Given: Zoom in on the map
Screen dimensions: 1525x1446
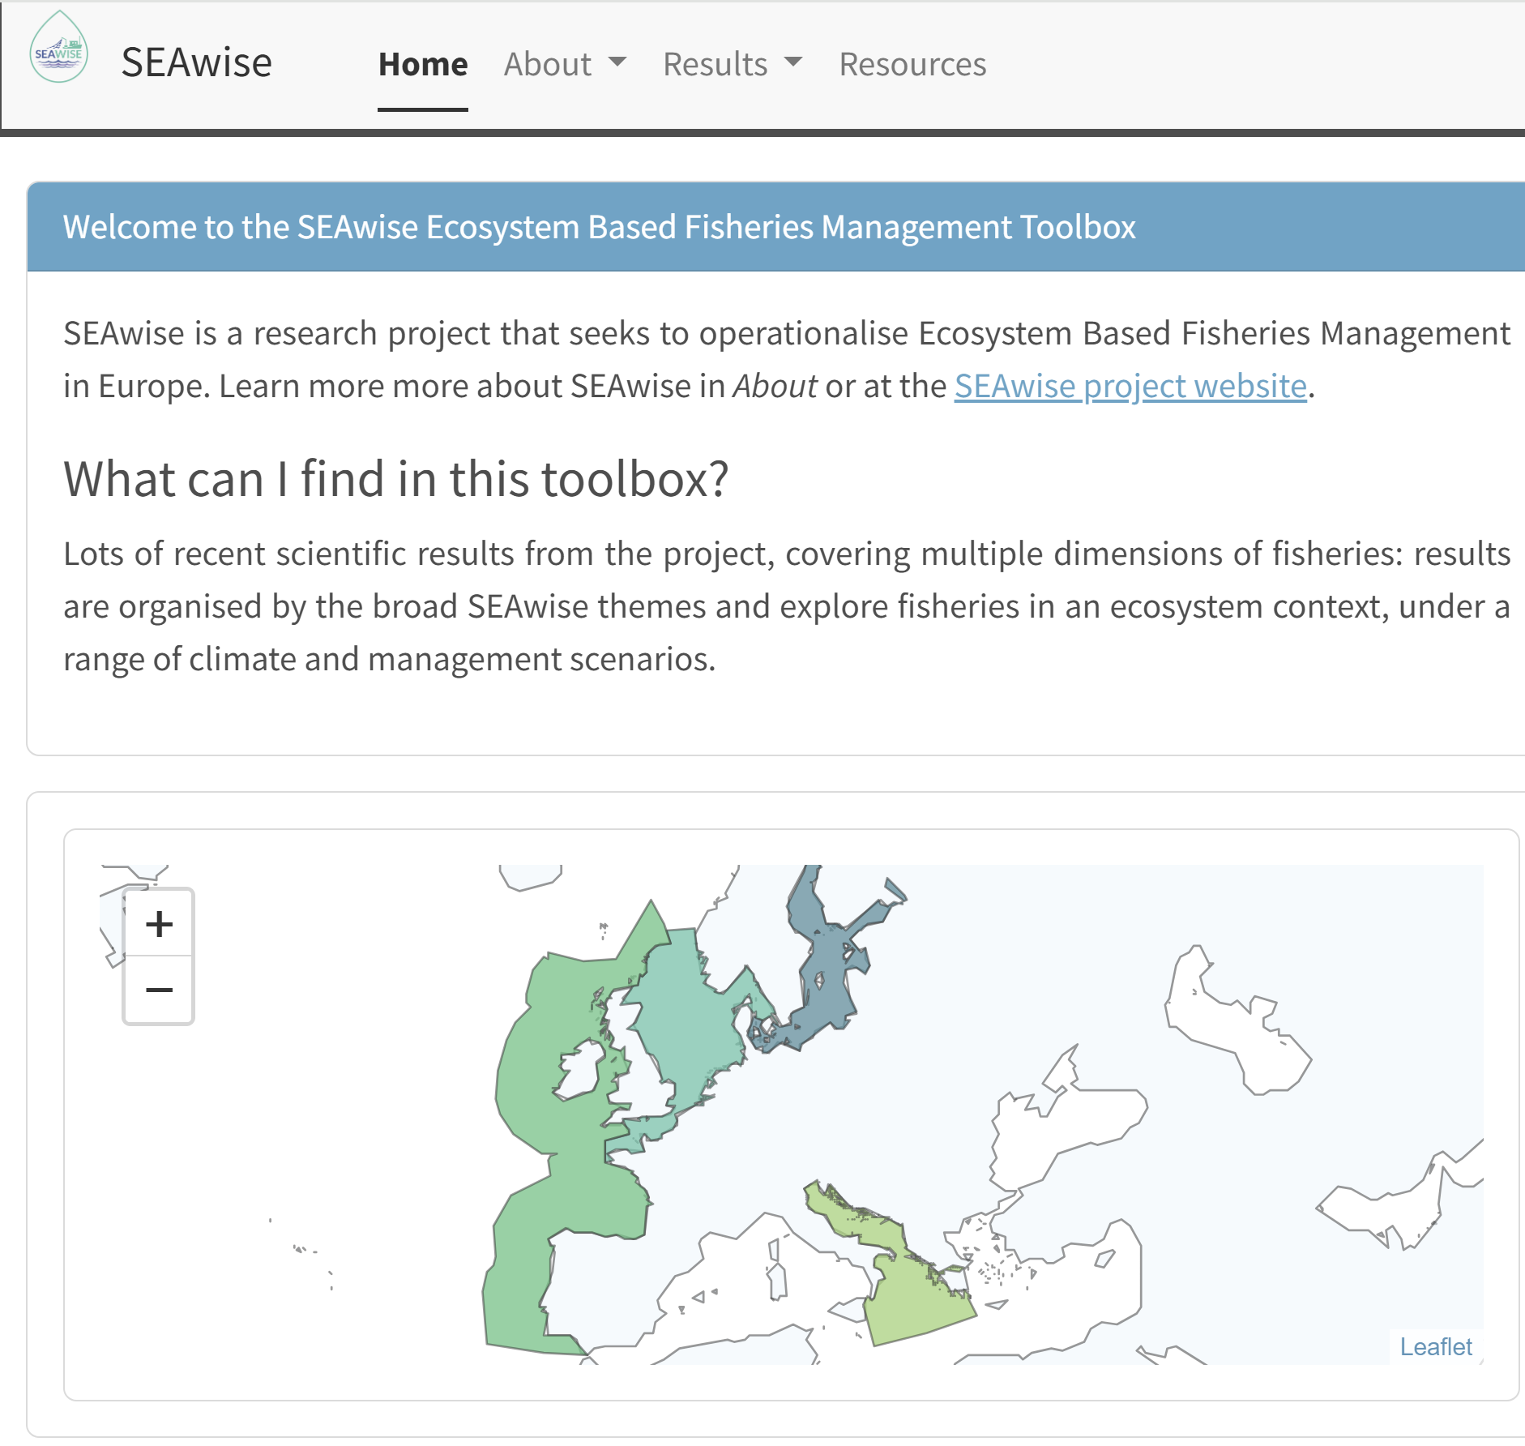Looking at the screenshot, I should pos(159,924).
